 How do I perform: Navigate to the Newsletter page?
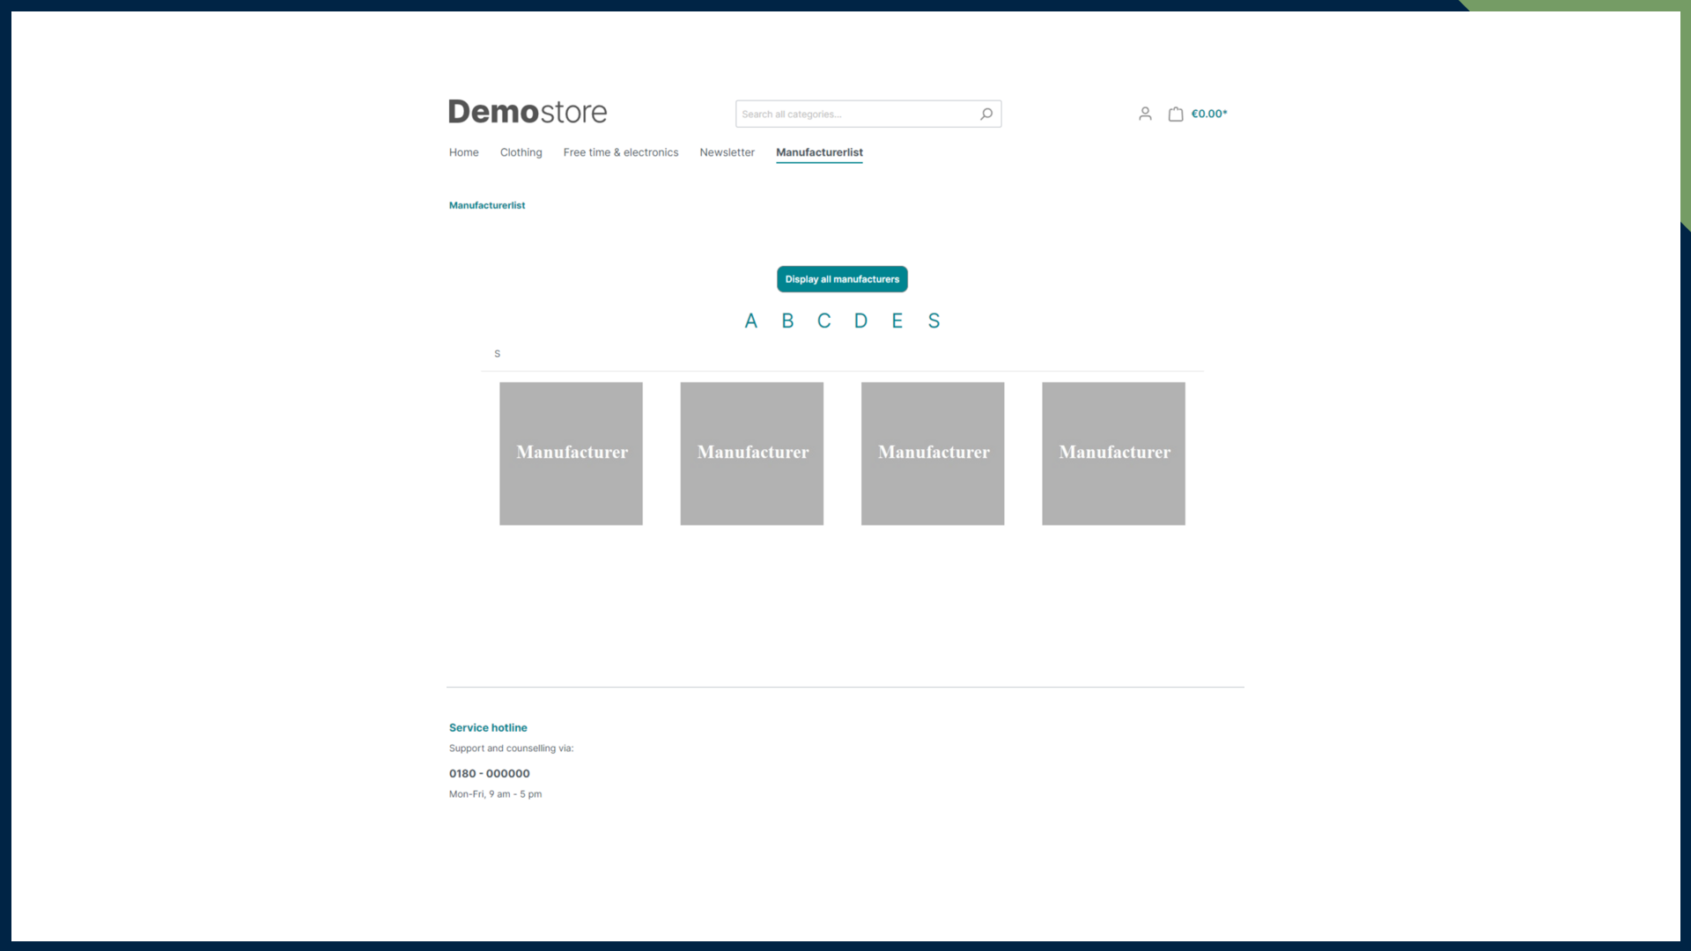click(x=727, y=152)
